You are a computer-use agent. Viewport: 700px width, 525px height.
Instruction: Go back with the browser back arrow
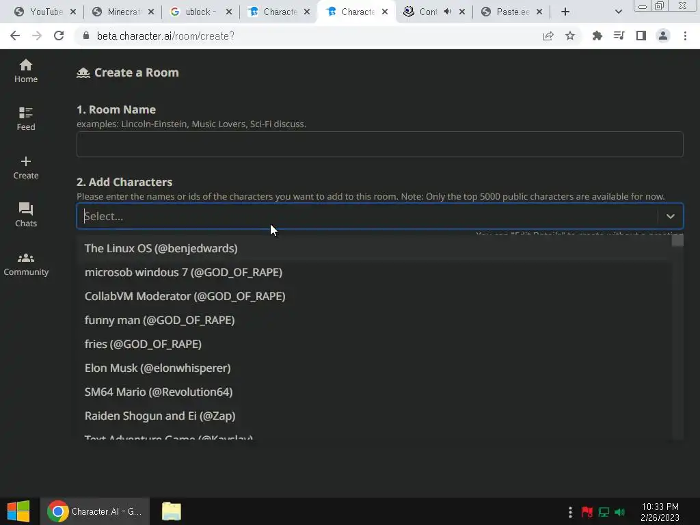(15, 36)
